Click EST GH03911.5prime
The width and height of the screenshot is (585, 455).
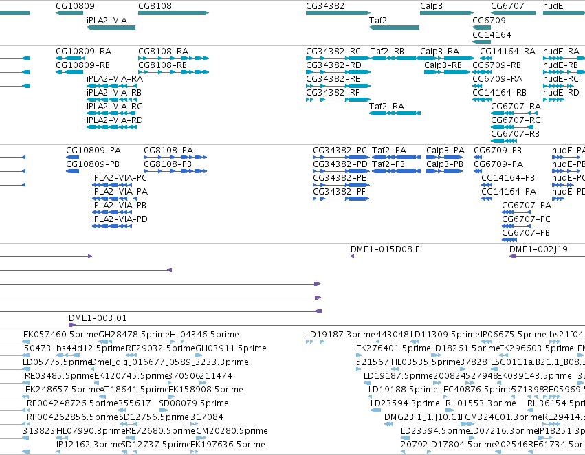pyautogui.click(x=231, y=348)
